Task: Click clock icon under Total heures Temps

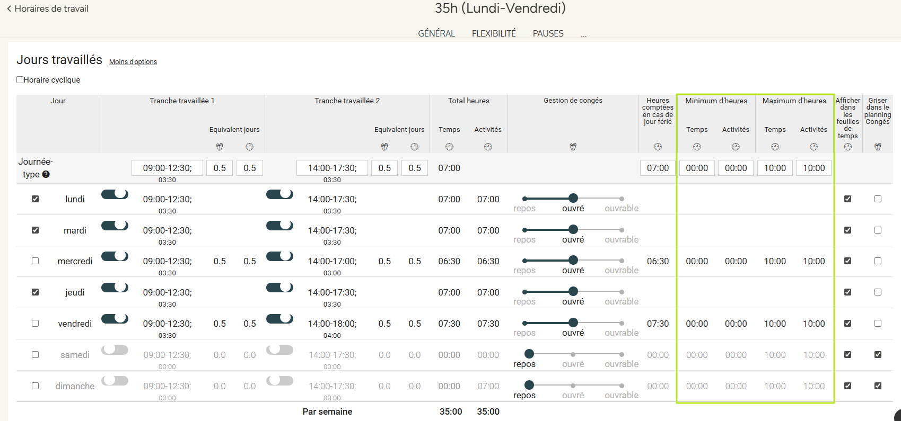Action: point(449,147)
